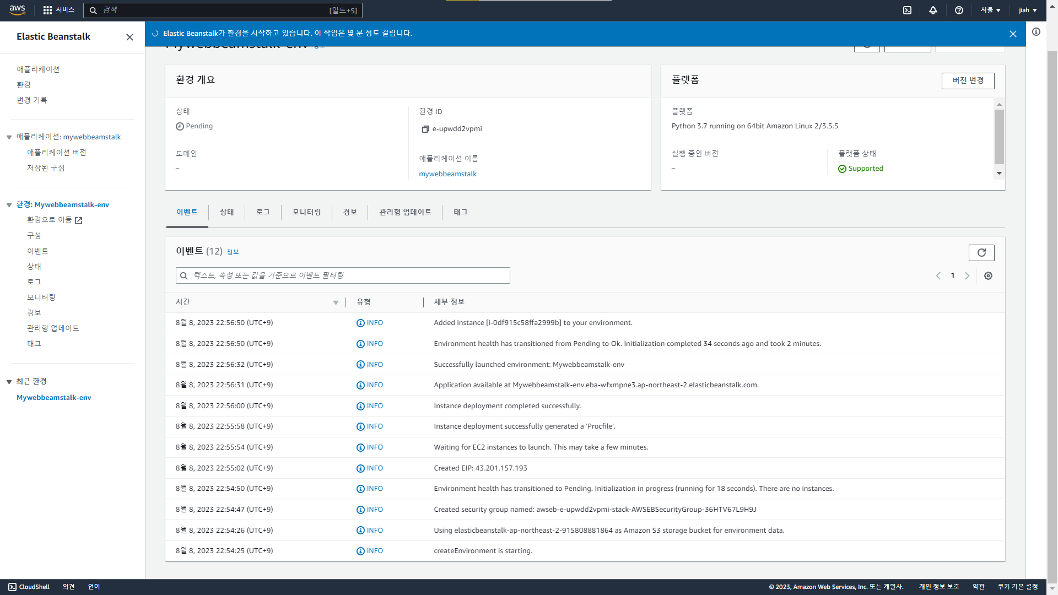
Task: Open CloudShell icon in top bar
Action: coord(907,10)
